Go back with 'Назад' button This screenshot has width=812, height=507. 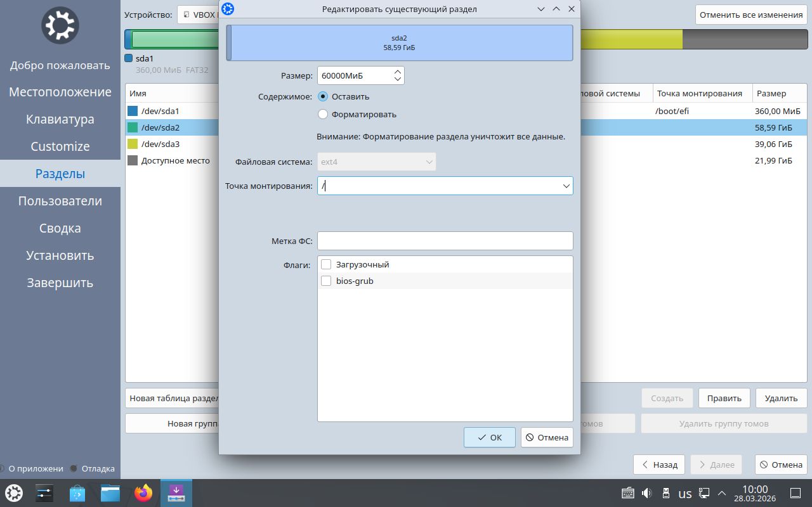(659, 465)
